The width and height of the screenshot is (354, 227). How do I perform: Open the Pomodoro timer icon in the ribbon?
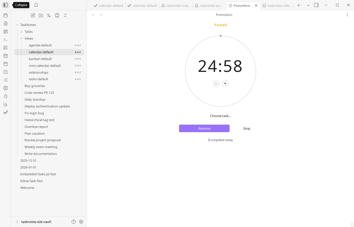click(x=6, y=96)
